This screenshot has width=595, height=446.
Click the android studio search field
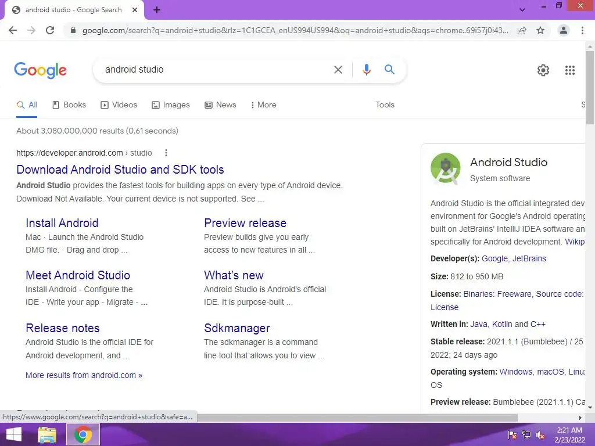click(x=216, y=70)
